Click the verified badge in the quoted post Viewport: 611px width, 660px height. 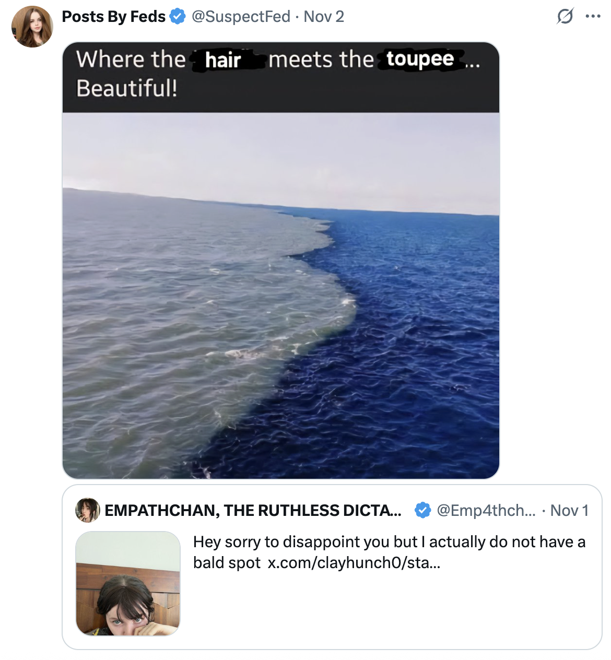tap(422, 510)
